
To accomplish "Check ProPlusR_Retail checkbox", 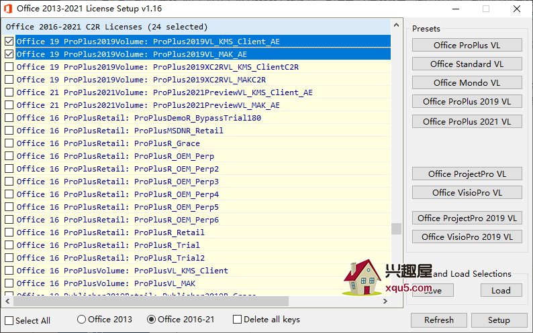I will click(x=9, y=232).
